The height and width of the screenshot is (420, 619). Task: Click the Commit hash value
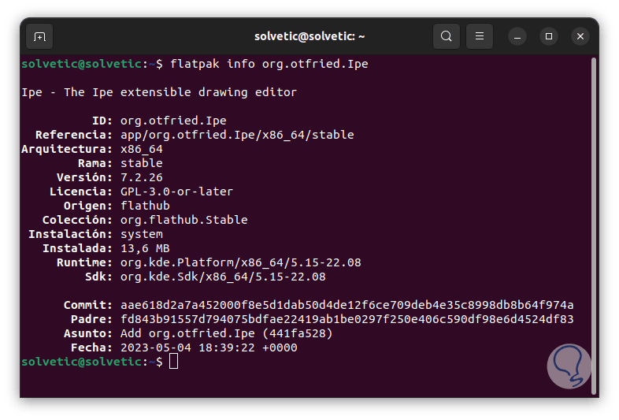coord(347,305)
